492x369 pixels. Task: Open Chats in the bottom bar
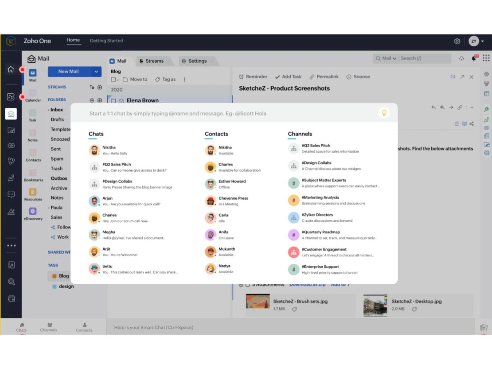point(21,327)
